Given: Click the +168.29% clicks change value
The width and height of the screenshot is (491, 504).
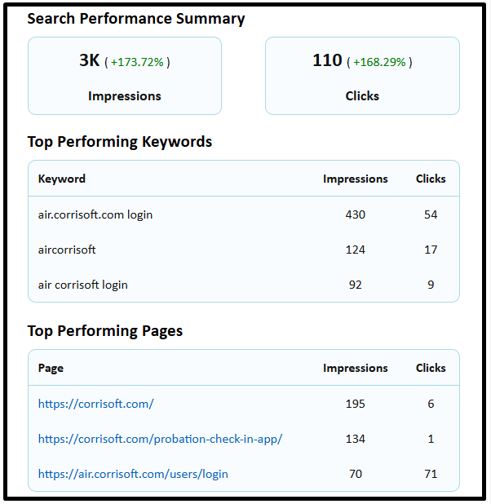Looking at the screenshot, I should click(379, 62).
